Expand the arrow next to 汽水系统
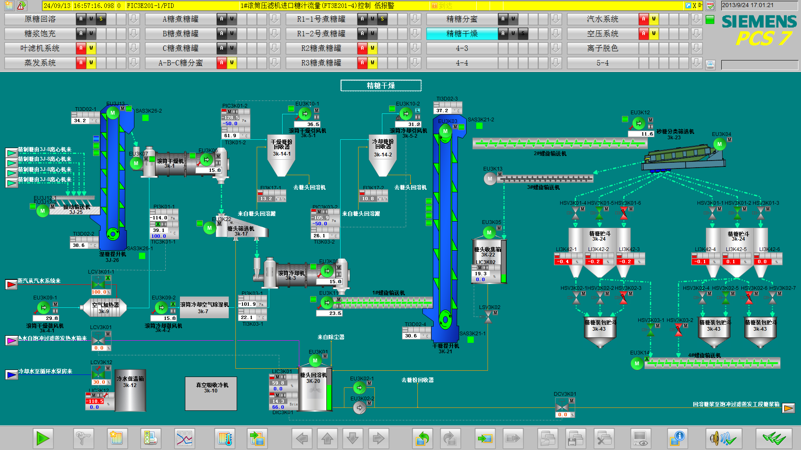The image size is (801, 450). point(696,19)
